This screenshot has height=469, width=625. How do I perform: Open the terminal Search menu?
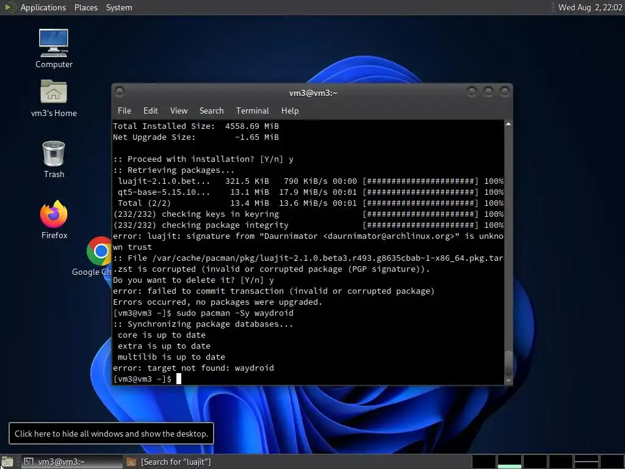tap(211, 111)
